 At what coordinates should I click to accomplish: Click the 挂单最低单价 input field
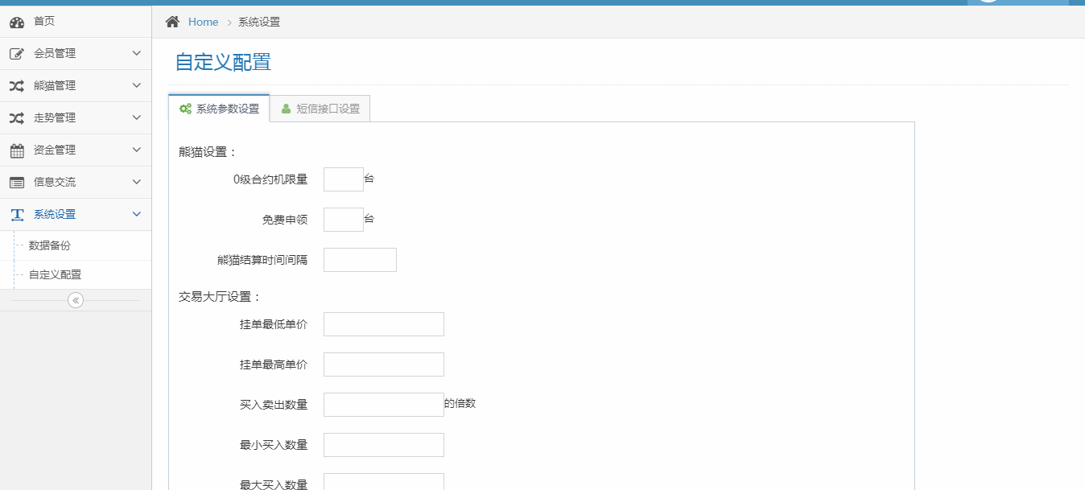tap(383, 324)
